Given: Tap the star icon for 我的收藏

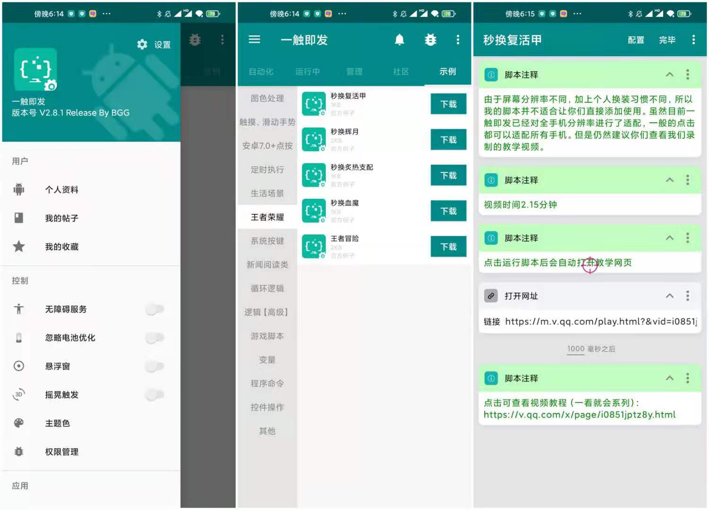Looking at the screenshot, I should 19,246.
